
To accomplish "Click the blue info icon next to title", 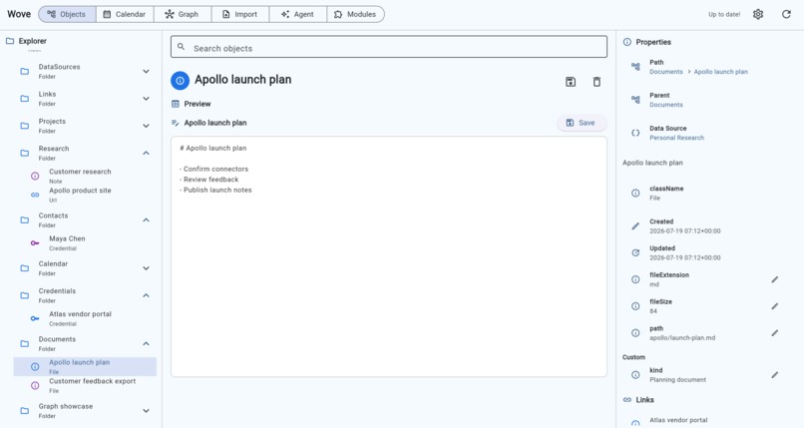I will 180,81.
